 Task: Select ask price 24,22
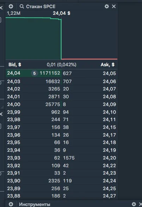[109, 166]
